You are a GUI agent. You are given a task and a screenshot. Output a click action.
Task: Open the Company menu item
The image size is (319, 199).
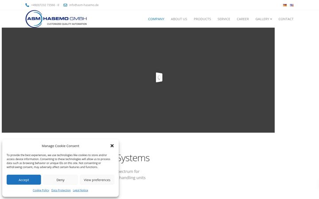click(x=156, y=19)
